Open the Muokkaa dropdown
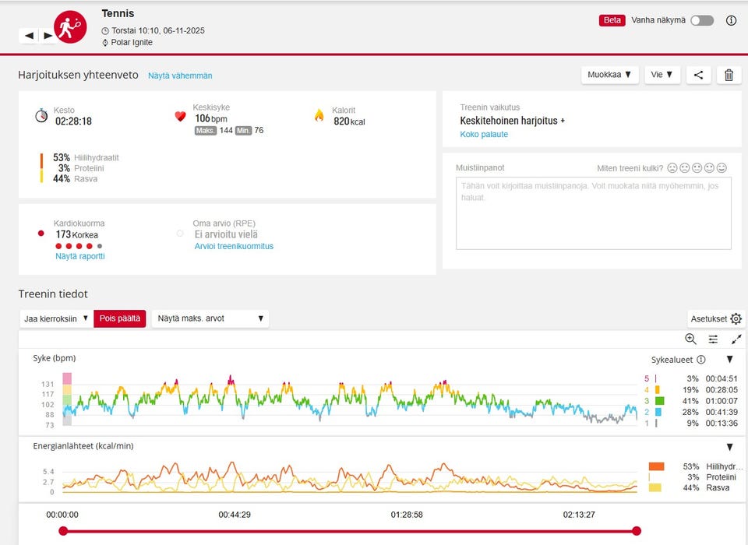 pyautogui.click(x=609, y=75)
